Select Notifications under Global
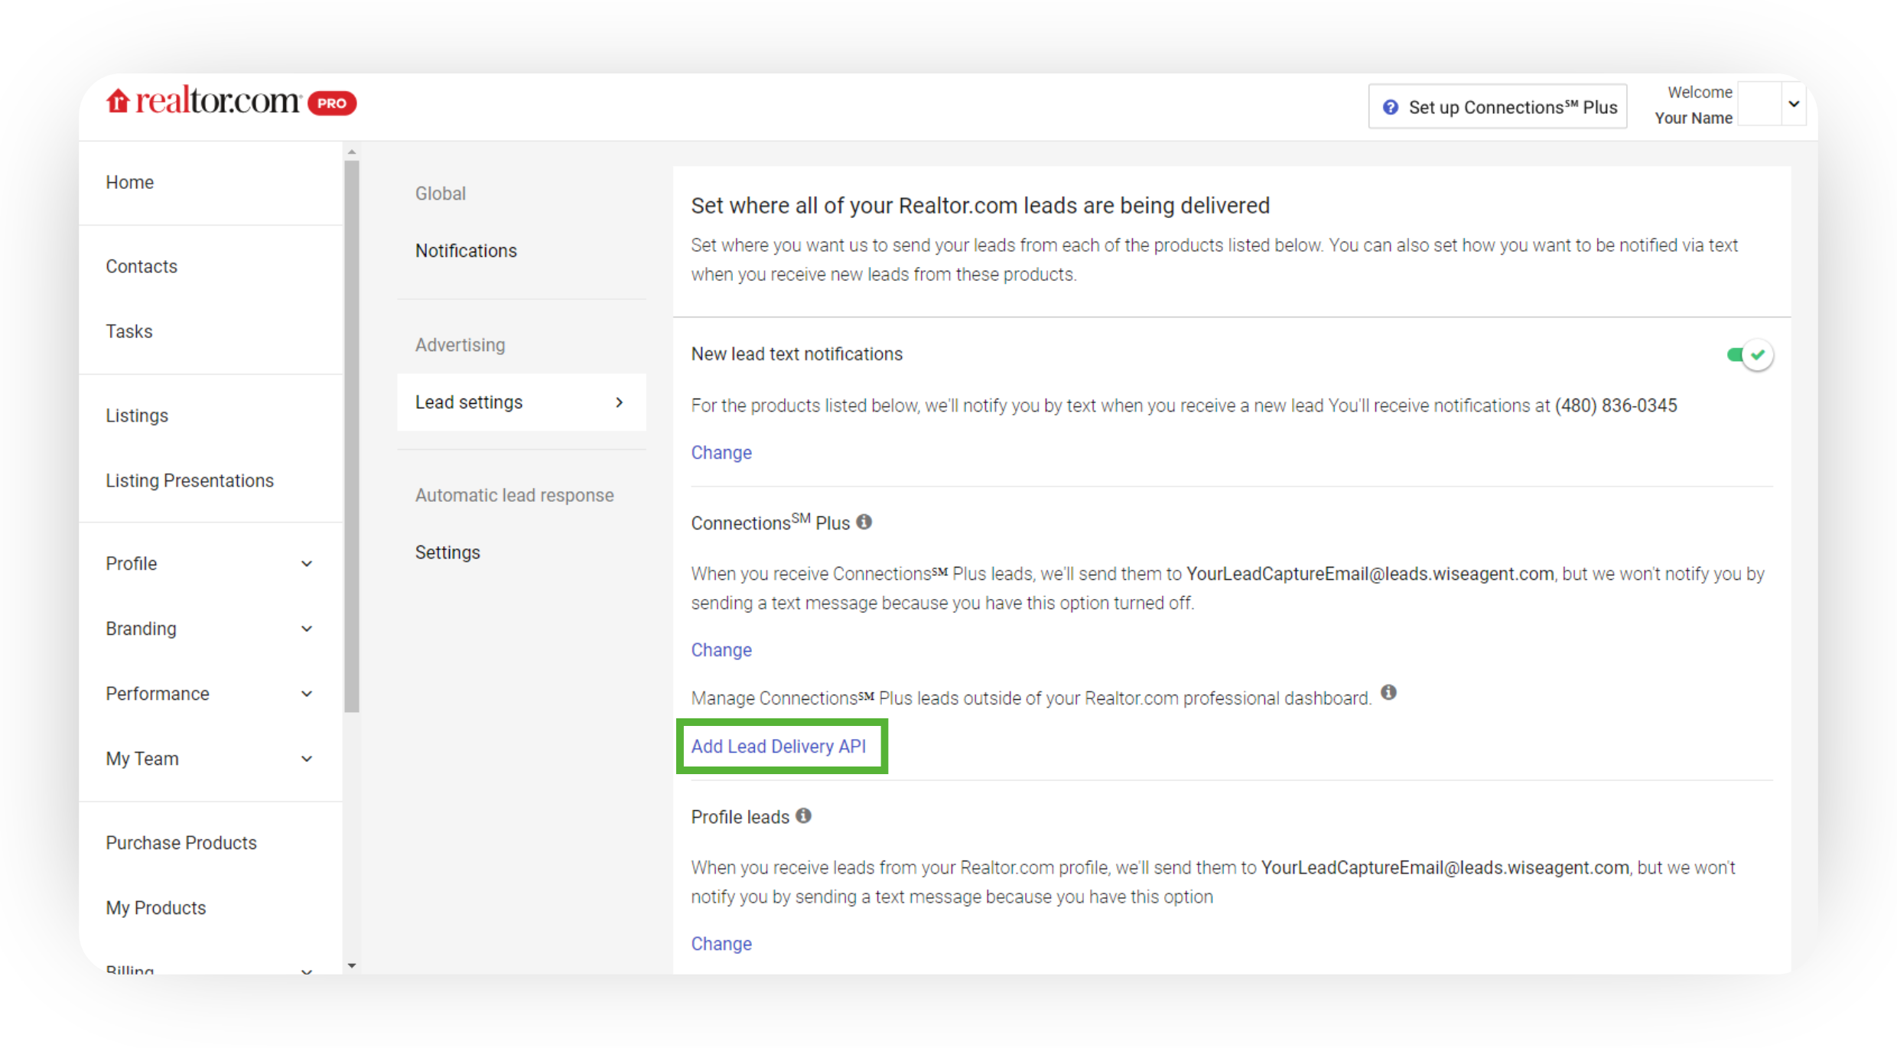This screenshot has height=1048, width=1897. pyautogui.click(x=467, y=251)
